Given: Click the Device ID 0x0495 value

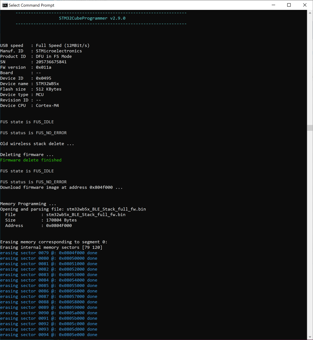Looking at the screenshot, I should coord(44,78).
